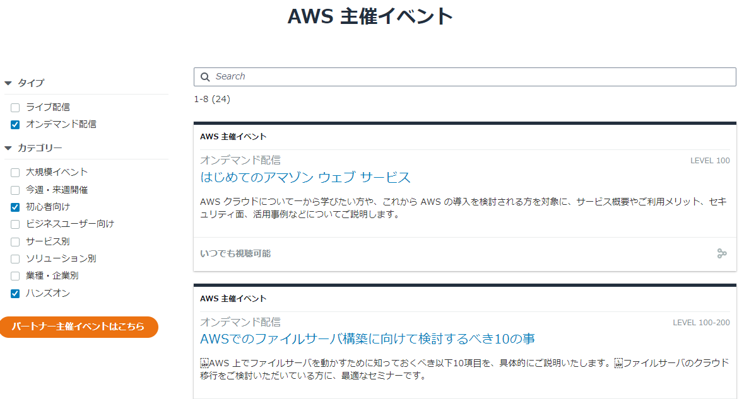The width and height of the screenshot is (749, 399).
Task: Uncheck the オンデマンド配信 checkbox
Action: [16, 125]
